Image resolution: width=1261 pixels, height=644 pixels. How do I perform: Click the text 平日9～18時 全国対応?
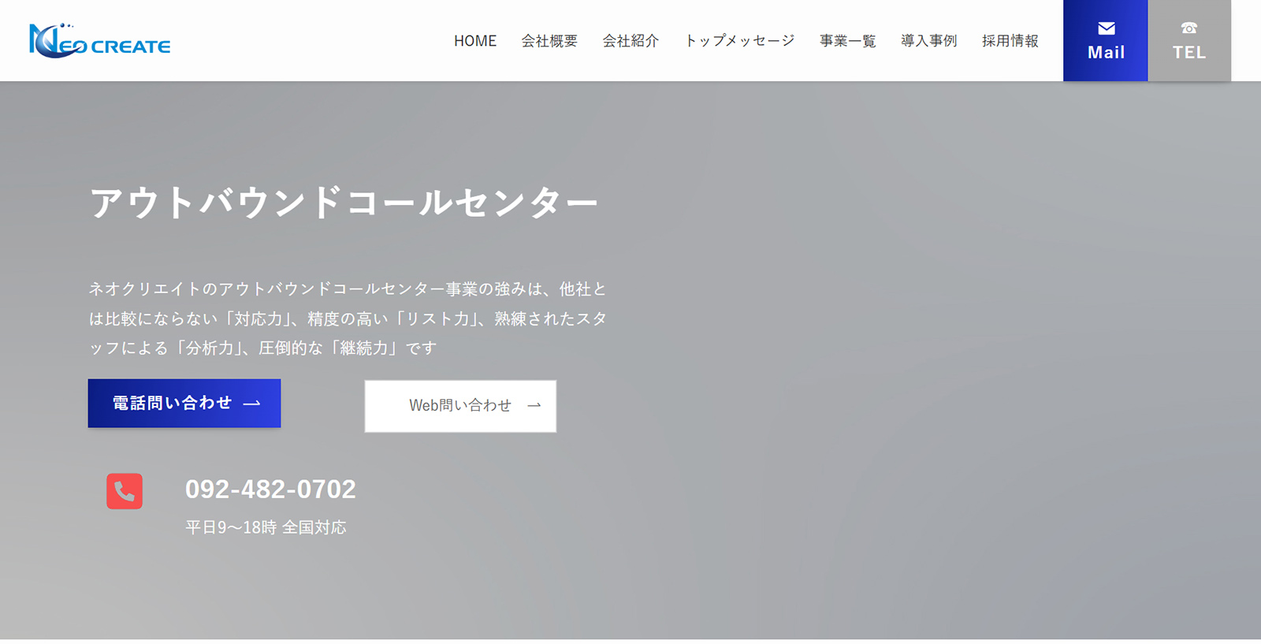coord(266,527)
